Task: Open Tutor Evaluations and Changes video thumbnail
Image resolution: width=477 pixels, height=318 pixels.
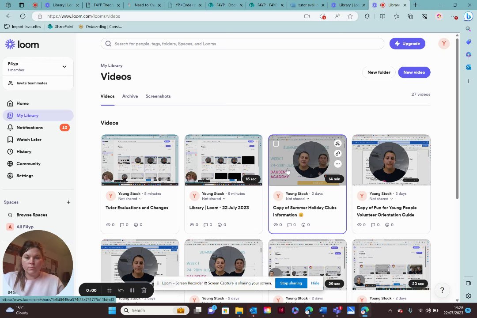Action: click(x=140, y=160)
